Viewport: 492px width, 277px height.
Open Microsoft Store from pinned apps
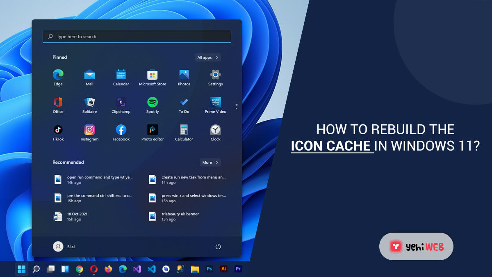point(153,75)
